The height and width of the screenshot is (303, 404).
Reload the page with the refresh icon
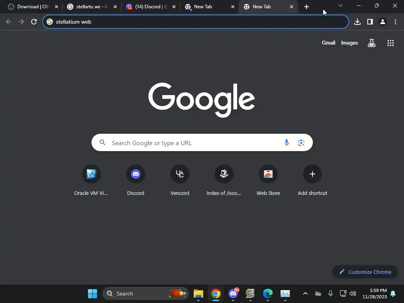tap(34, 22)
